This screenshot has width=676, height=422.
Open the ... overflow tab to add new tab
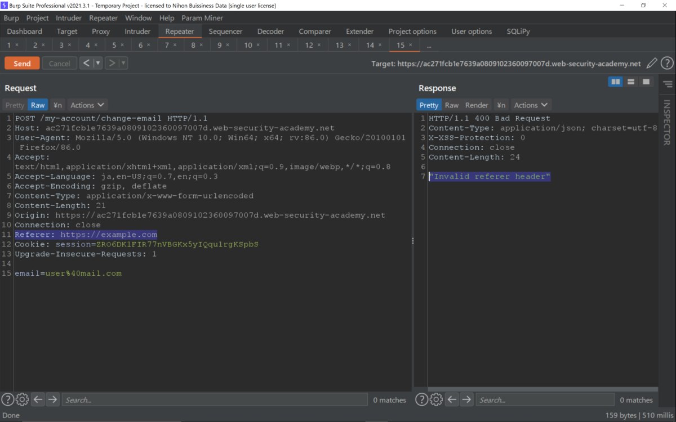(429, 45)
